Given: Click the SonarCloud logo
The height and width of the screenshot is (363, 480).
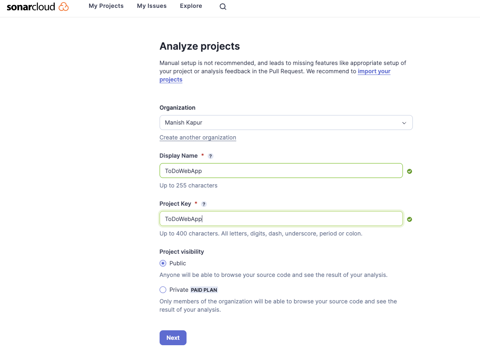Looking at the screenshot, I should click(x=37, y=6).
